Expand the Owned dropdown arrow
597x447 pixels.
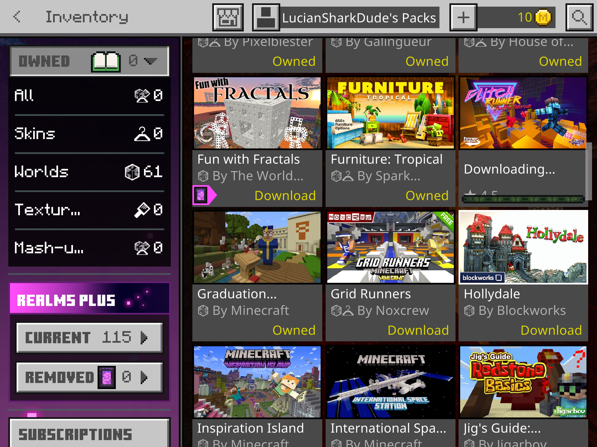pos(151,61)
